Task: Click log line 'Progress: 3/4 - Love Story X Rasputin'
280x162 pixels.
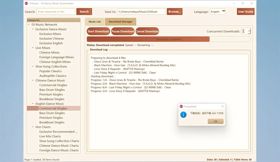Action: [125, 91]
